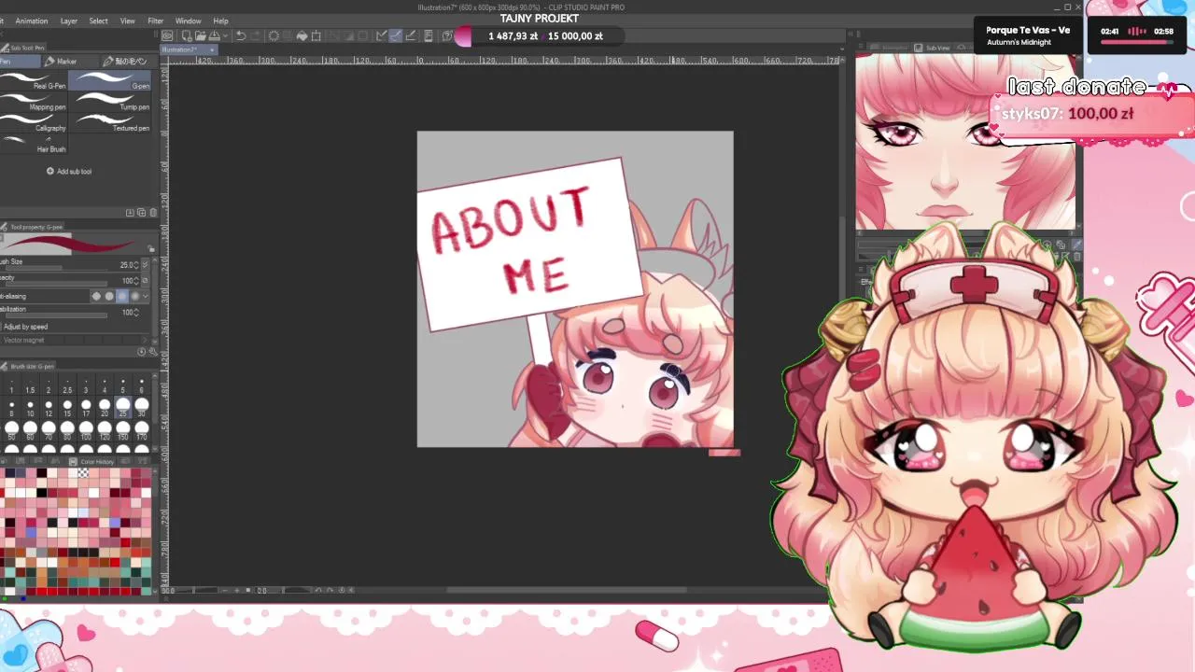This screenshot has height=672, width=1195.
Task: Adjust the Stabilization slider
Action: (x=56, y=315)
